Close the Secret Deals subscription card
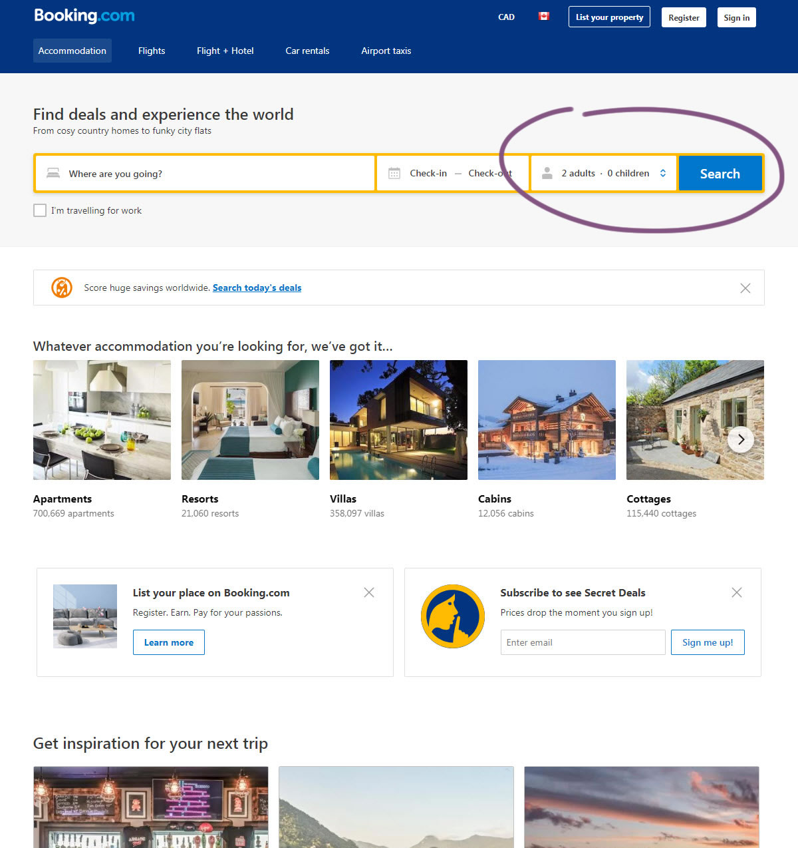The image size is (798, 848). pos(736,592)
